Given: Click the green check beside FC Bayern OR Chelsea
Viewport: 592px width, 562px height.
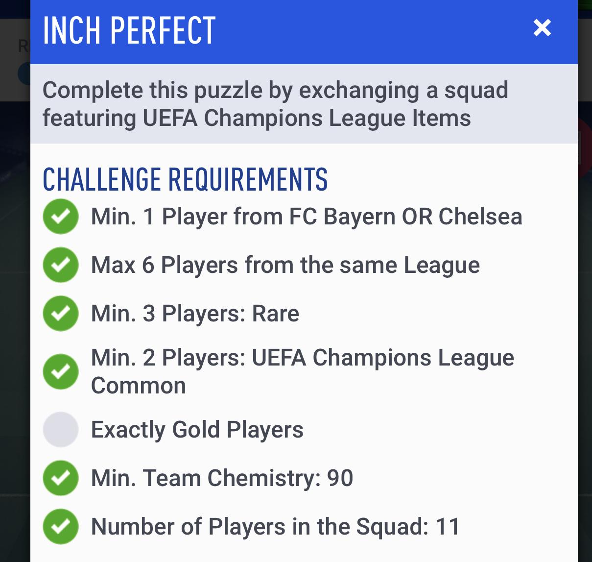Looking at the screenshot, I should point(61,217).
